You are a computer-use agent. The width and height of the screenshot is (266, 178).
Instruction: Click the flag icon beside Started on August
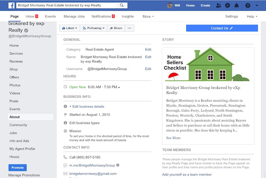pos(65,115)
